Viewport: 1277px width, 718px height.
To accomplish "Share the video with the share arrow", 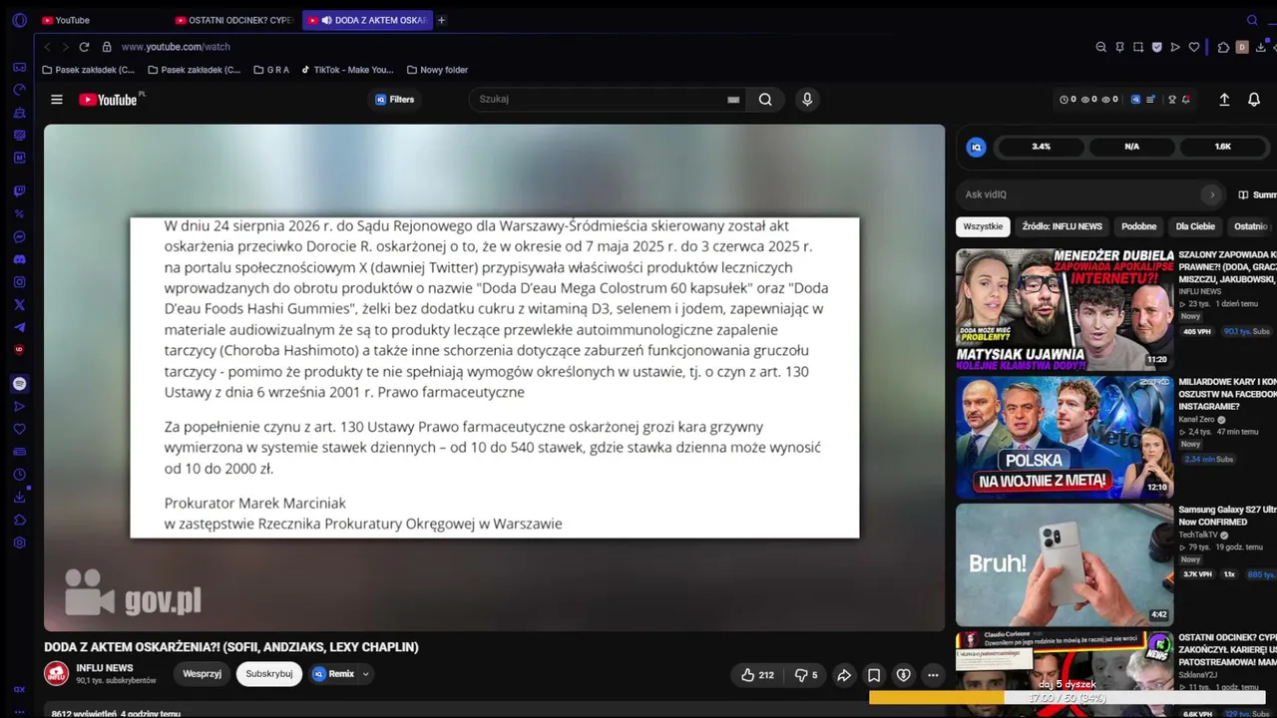I will pyautogui.click(x=844, y=675).
